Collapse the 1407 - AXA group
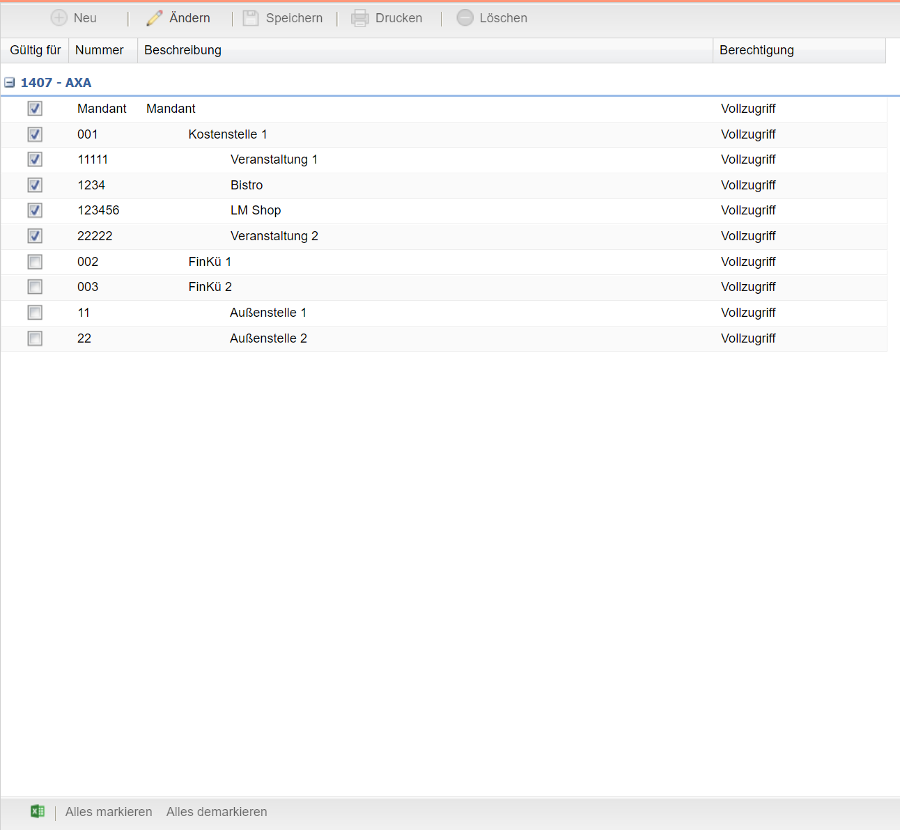The width and height of the screenshot is (900, 830). tap(10, 83)
